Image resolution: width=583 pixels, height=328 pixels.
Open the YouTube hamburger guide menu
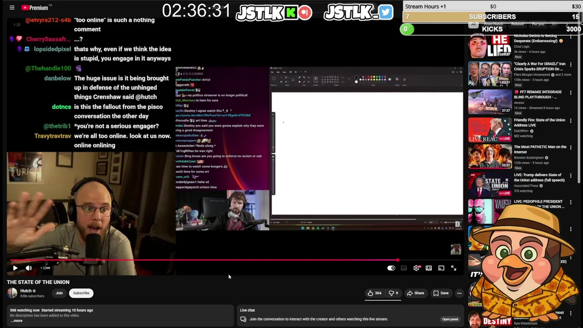(x=12, y=7)
